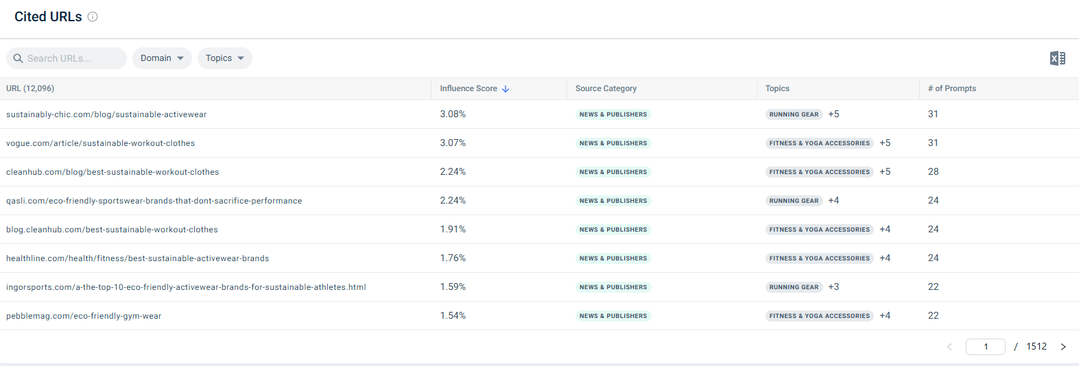Click News & Publishers tag in sustainably-chic row
This screenshot has height=366, width=1079.
point(613,114)
